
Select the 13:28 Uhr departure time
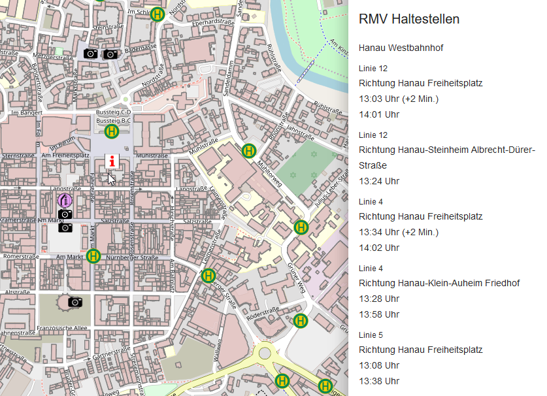(379, 299)
